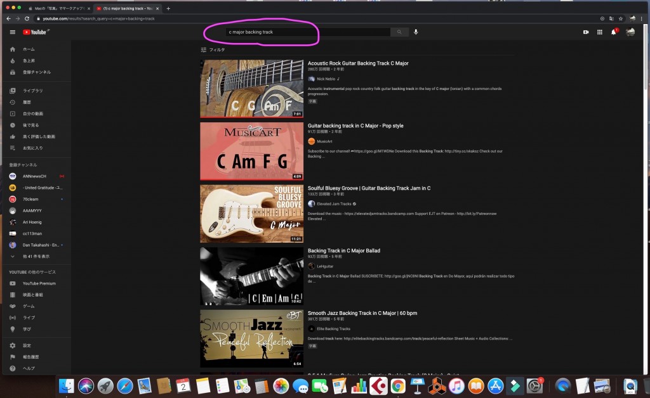Open the YouTube hamburger guide menu
This screenshot has height=398, width=650.
pyautogui.click(x=12, y=32)
